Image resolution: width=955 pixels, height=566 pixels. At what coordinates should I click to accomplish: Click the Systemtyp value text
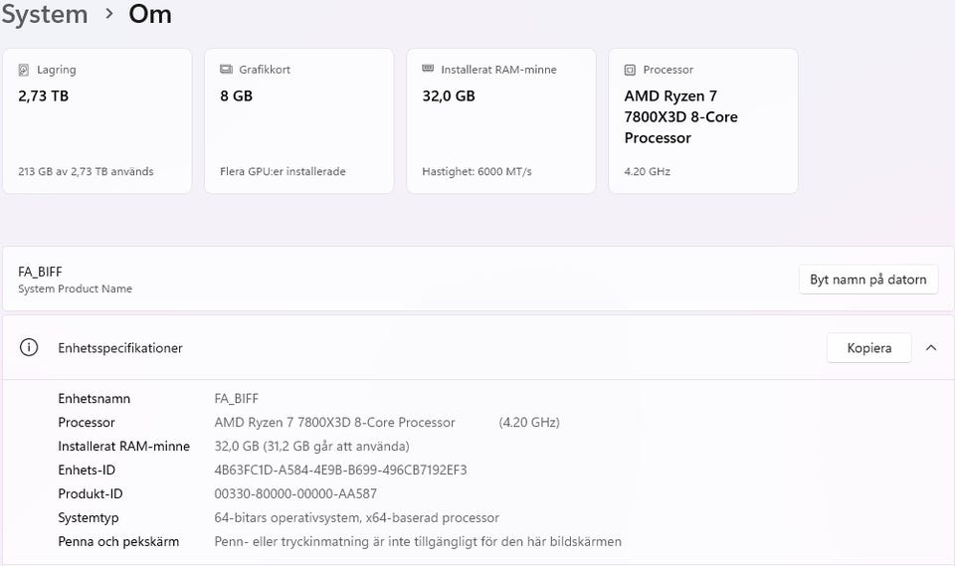[x=356, y=518]
